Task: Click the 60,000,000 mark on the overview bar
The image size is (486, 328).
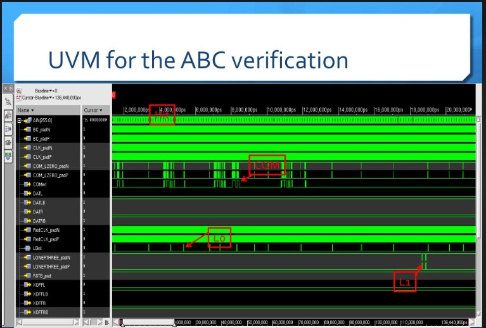Action: [x=283, y=323]
